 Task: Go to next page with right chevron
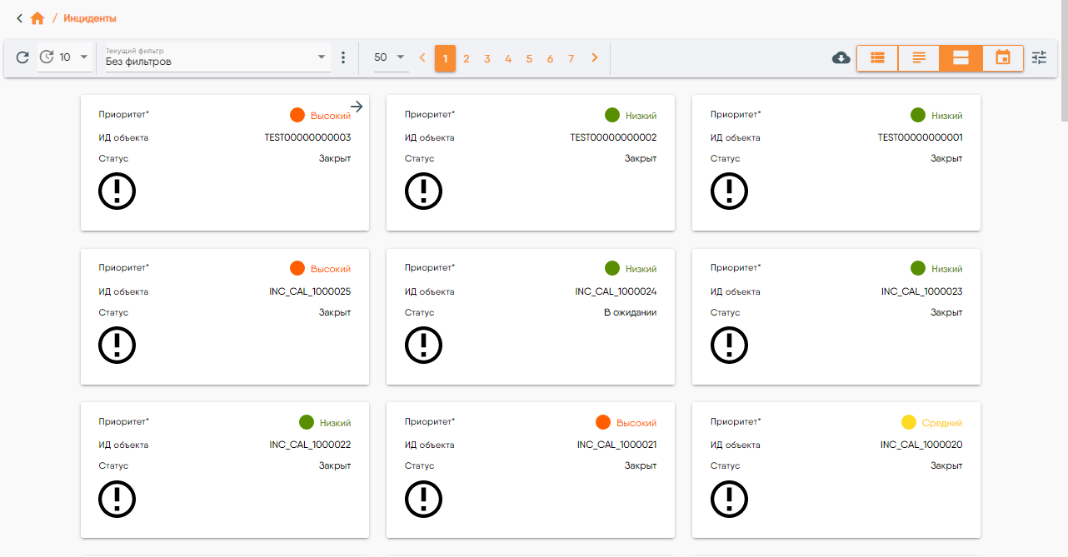pyautogui.click(x=594, y=57)
